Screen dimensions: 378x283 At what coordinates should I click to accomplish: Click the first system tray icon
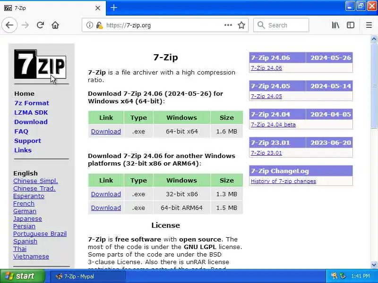pos(334,276)
